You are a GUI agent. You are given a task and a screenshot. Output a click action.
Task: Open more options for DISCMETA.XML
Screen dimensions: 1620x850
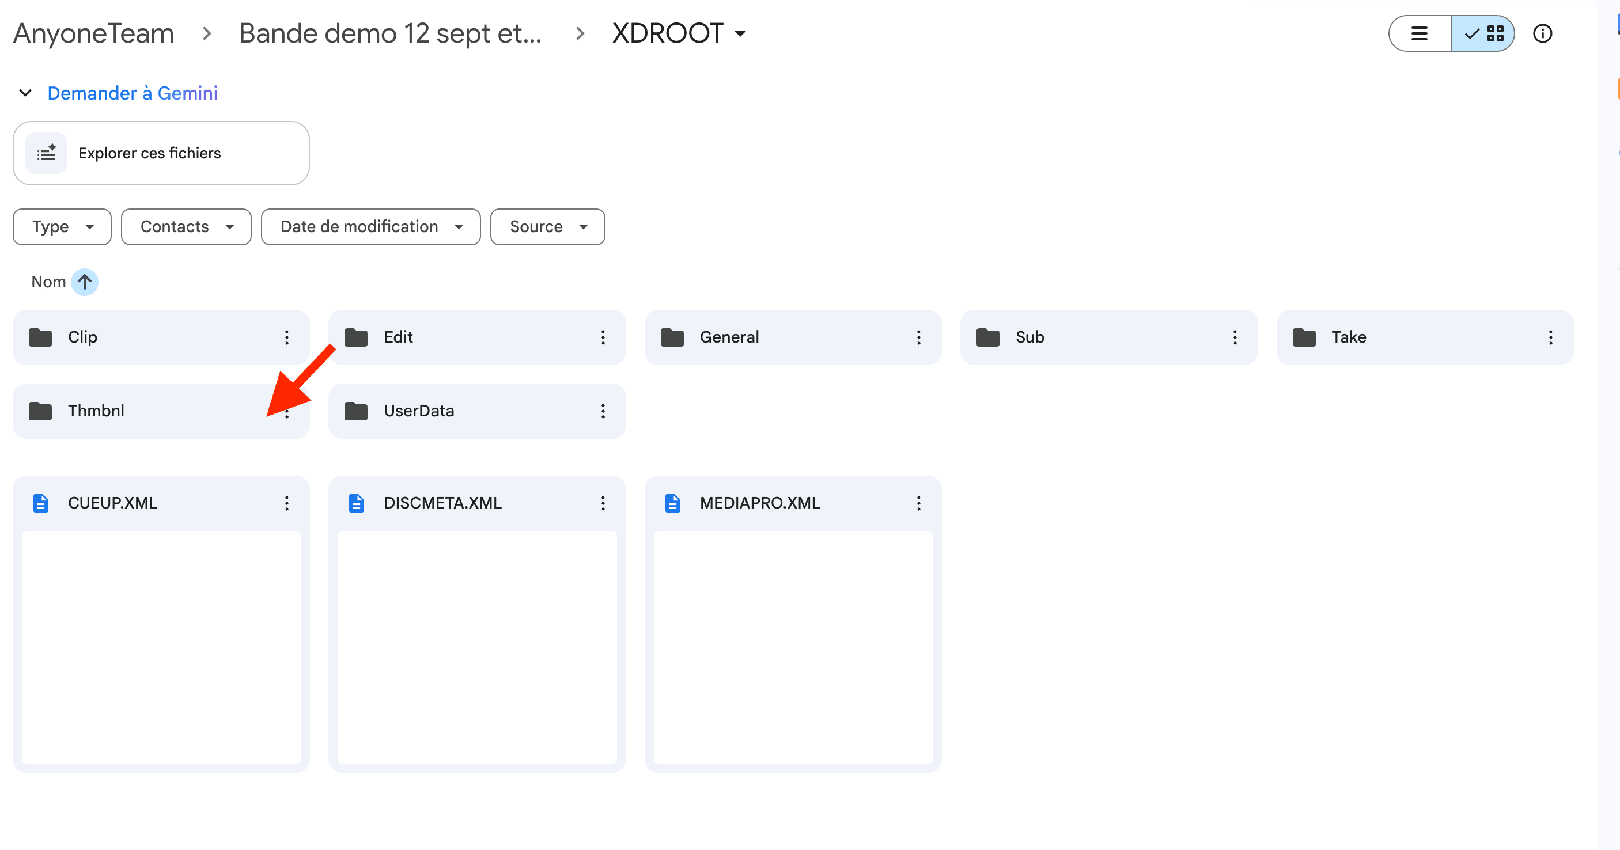(x=603, y=502)
